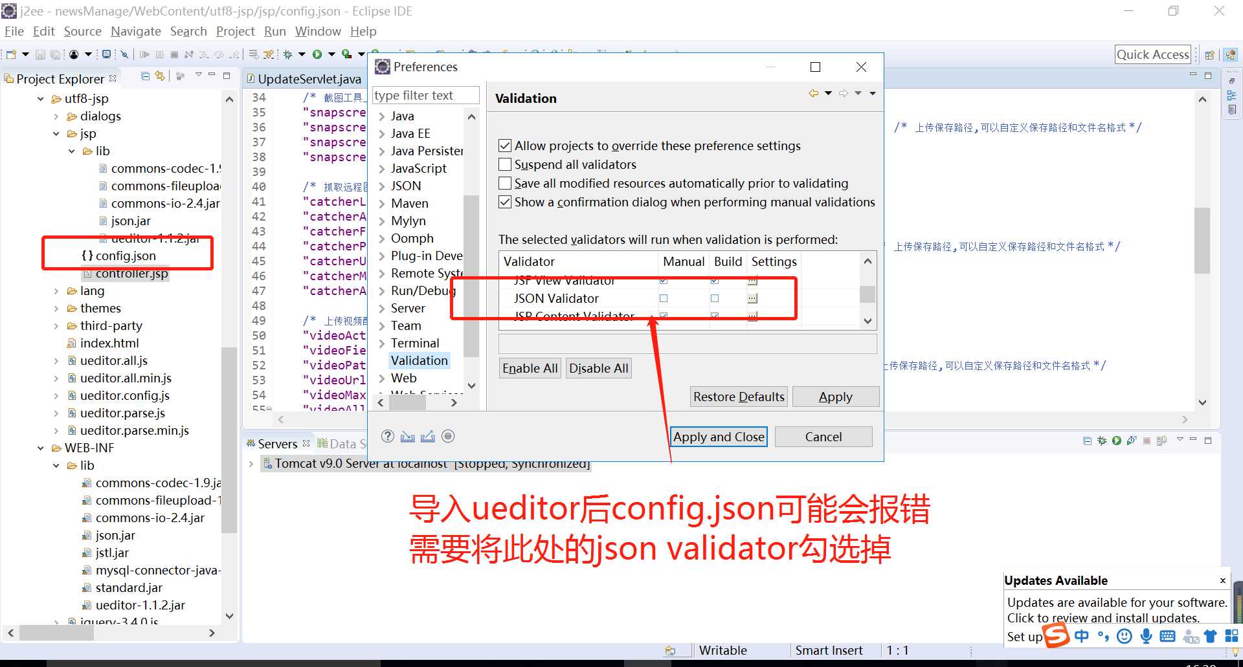Select Validation in preferences tree
The image size is (1243, 667).
pyautogui.click(x=420, y=360)
